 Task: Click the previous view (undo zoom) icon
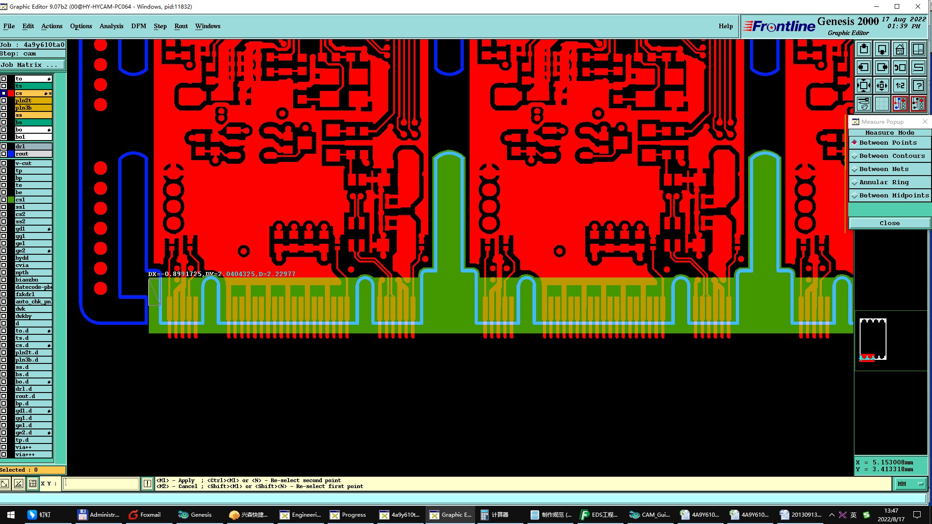pyautogui.click(x=900, y=67)
